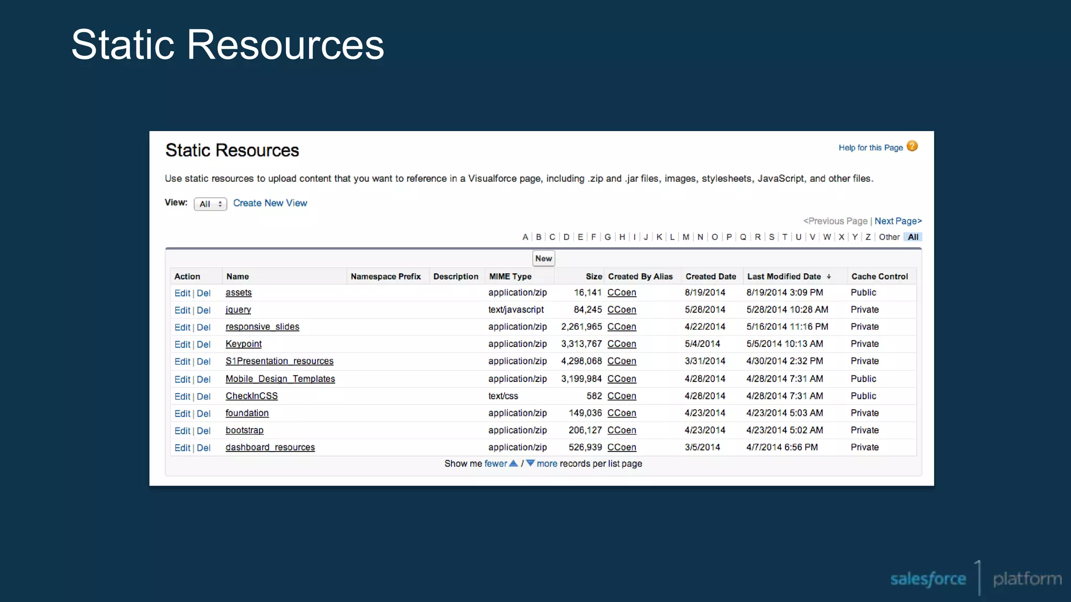Select the text/javascript MIME type cell

click(x=516, y=310)
